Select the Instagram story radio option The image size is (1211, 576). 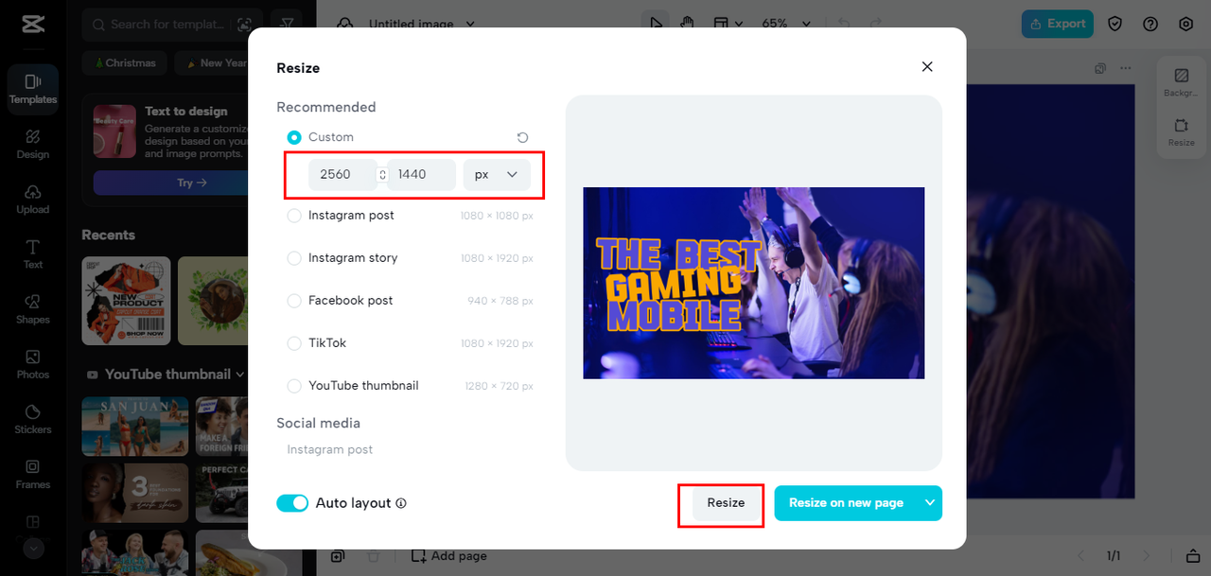[x=294, y=258]
